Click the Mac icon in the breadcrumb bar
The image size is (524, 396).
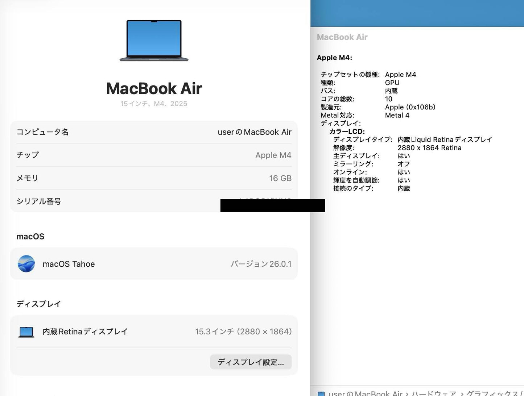pyautogui.click(x=321, y=394)
